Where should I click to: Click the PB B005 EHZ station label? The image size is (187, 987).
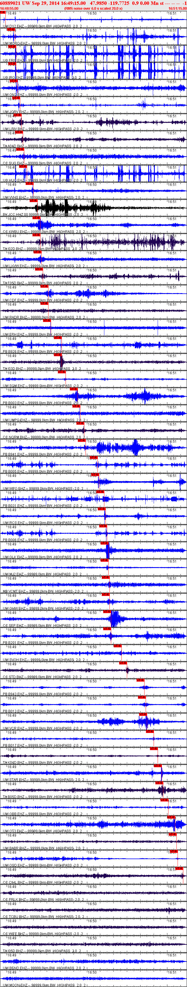[42, 472]
